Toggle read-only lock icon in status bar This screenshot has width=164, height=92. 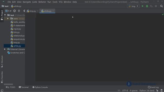coord(157,90)
